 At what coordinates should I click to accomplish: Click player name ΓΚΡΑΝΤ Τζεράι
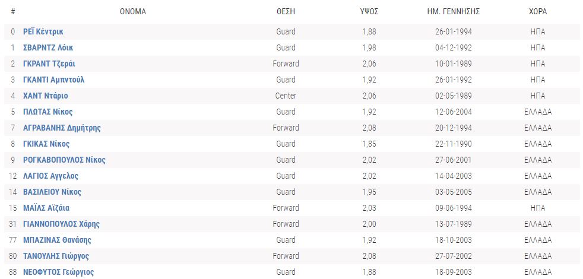[49, 64]
